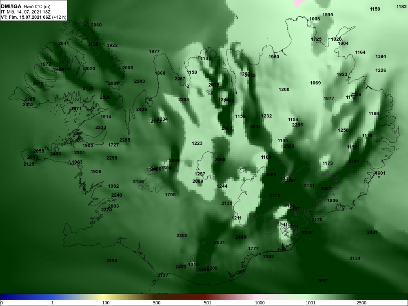
Task: Click value 2741
Action: pos(354,161)
